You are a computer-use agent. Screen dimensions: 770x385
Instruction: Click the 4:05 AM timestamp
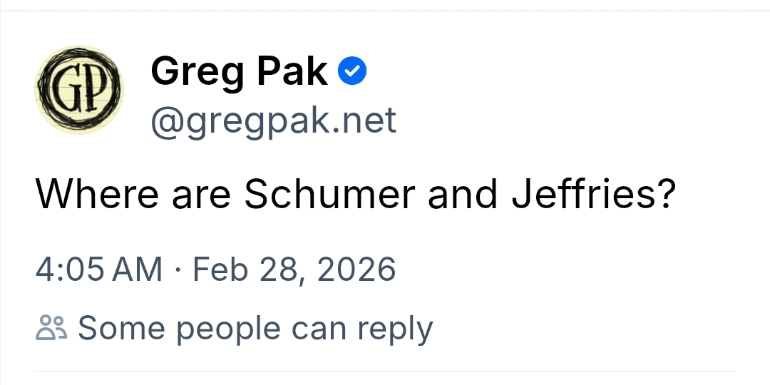tap(99, 269)
